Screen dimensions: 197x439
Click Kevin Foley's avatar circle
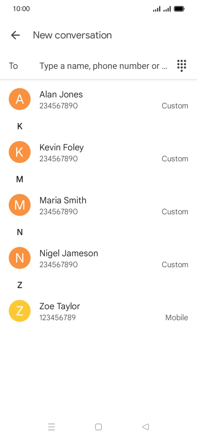pyautogui.click(x=19, y=152)
